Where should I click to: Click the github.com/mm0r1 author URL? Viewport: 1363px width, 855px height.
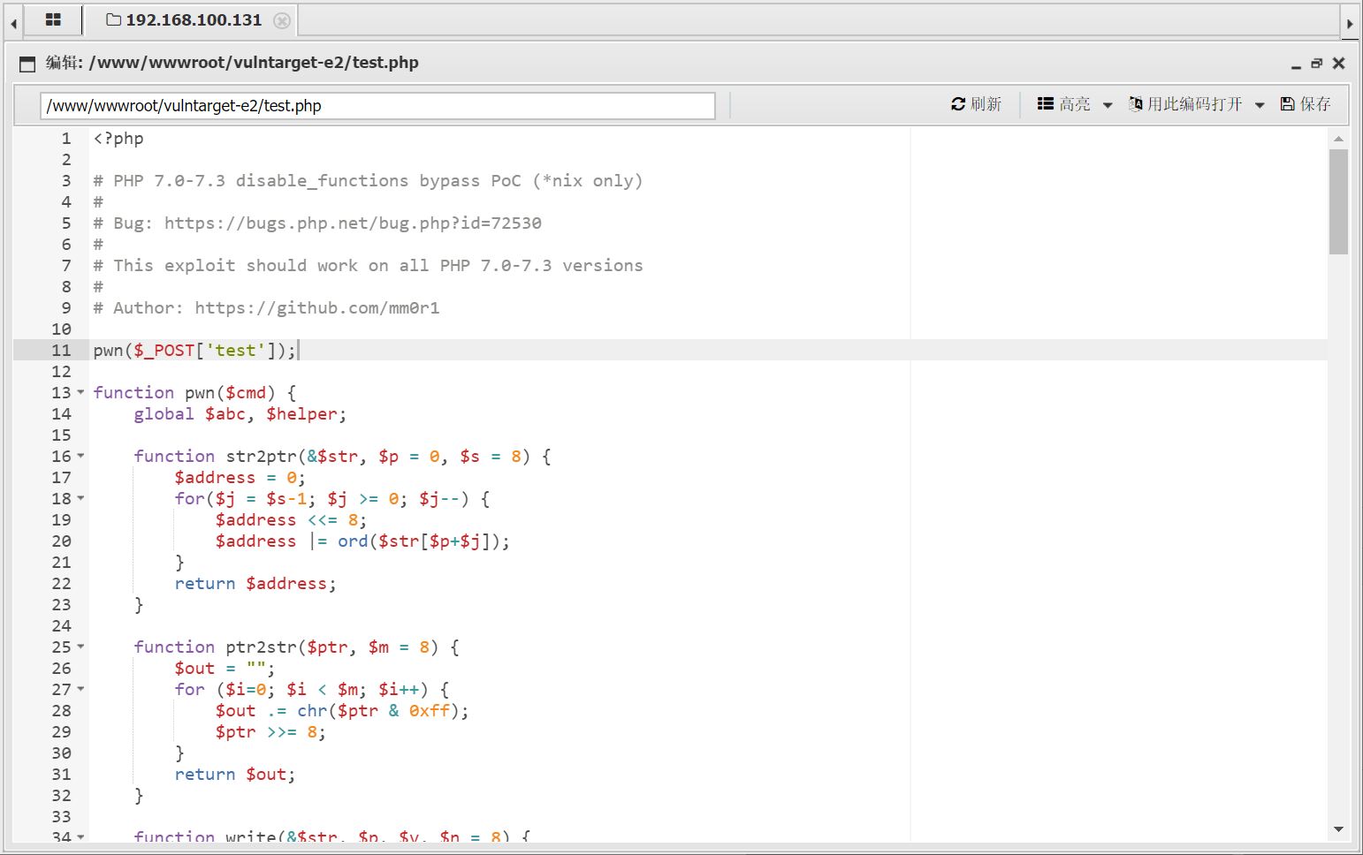317,308
